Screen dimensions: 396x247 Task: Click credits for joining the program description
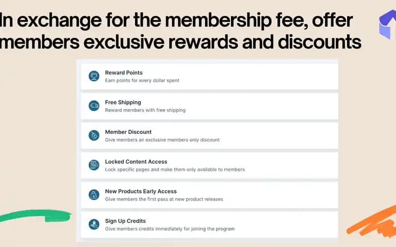point(170,229)
